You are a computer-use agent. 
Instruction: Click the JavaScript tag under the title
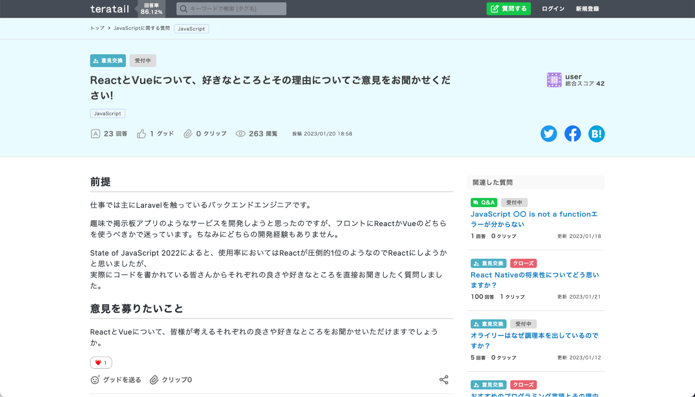coord(107,114)
